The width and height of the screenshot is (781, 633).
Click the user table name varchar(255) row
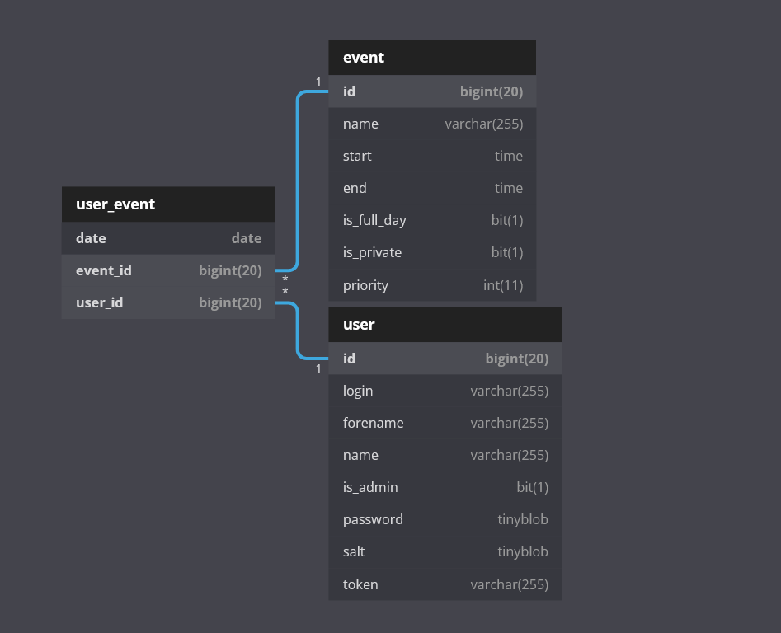click(445, 455)
